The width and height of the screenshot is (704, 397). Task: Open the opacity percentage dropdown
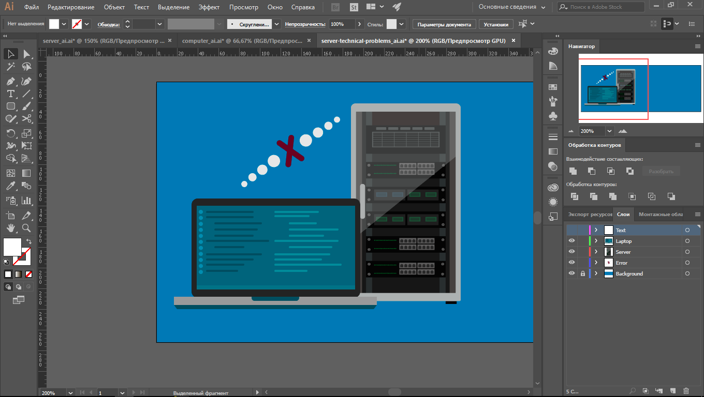coord(360,24)
